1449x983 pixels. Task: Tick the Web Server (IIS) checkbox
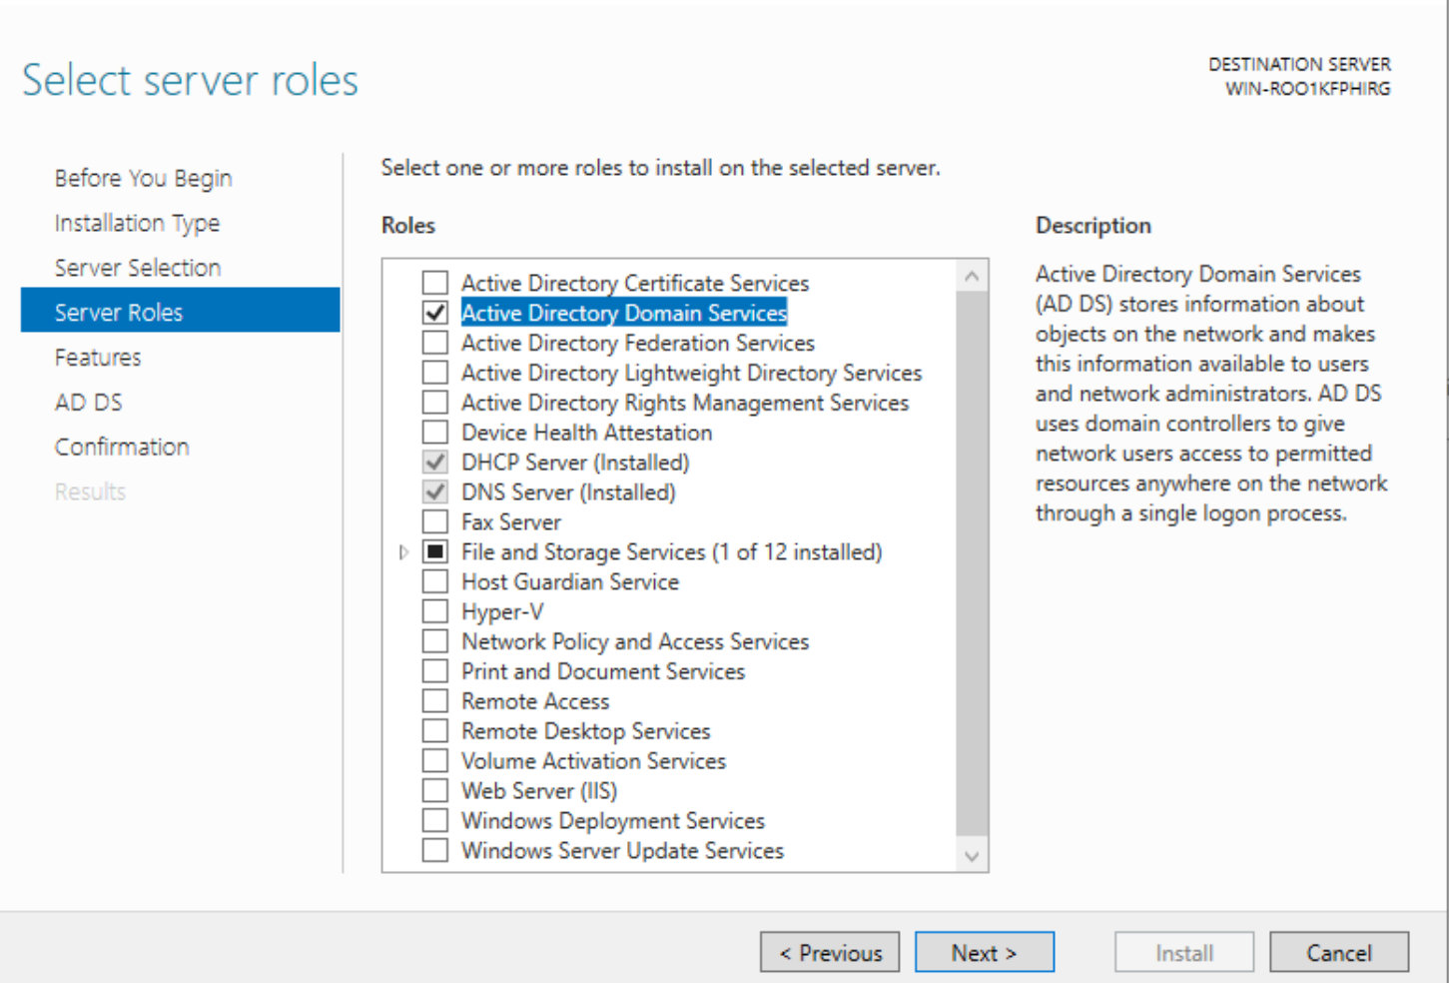tap(435, 791)
